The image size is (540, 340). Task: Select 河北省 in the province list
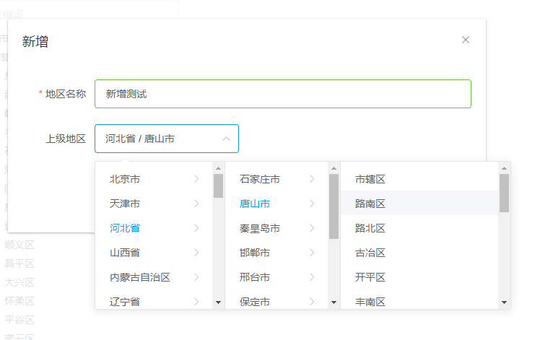[125, 228]
